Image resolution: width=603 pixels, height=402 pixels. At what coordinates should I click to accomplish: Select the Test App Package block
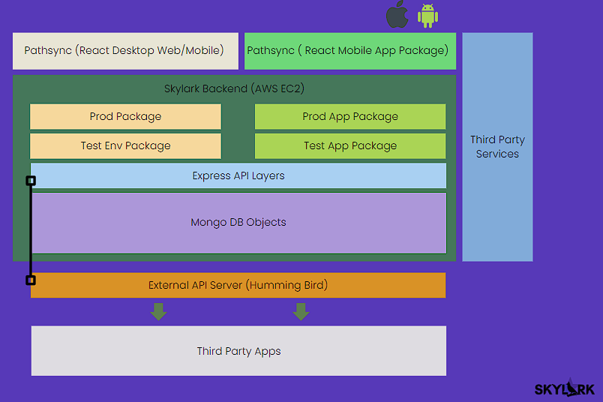click(350, 145)
